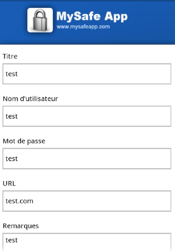Place cursor on 'test' value under Nom d'utilisateur
Image resolution: width=175 pixels, height=252 pixels.
click(x=12, y=116)
